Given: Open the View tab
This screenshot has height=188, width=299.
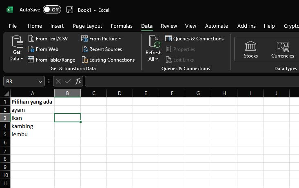Looking at the screenshot, I should pyautogui.click(x=190, y=26).
